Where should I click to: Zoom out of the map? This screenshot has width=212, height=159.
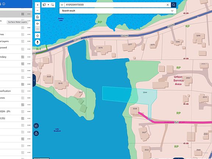coord(38,10)
